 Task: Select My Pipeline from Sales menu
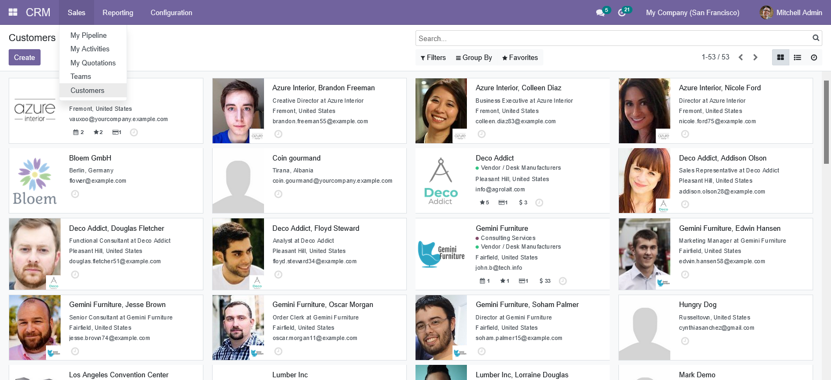(93, 35)
